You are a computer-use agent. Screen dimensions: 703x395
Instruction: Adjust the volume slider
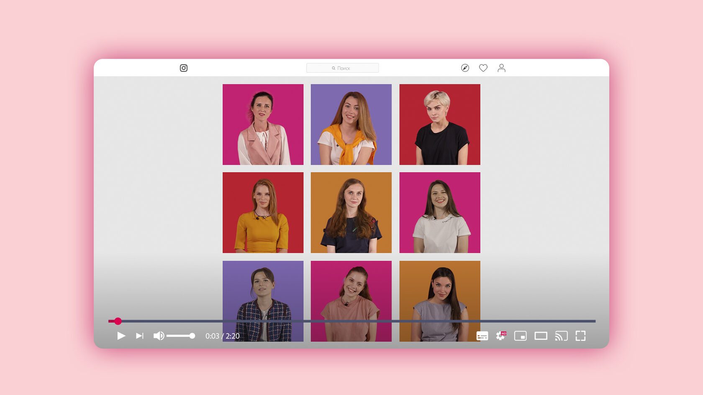[181, 336]
